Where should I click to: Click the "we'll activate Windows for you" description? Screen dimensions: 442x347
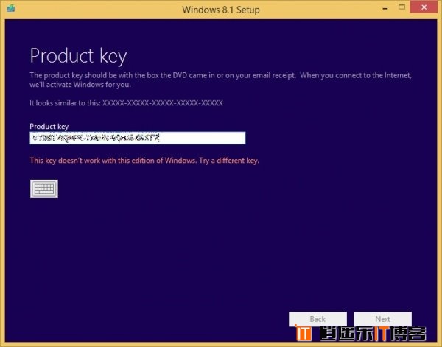[80, 85]
